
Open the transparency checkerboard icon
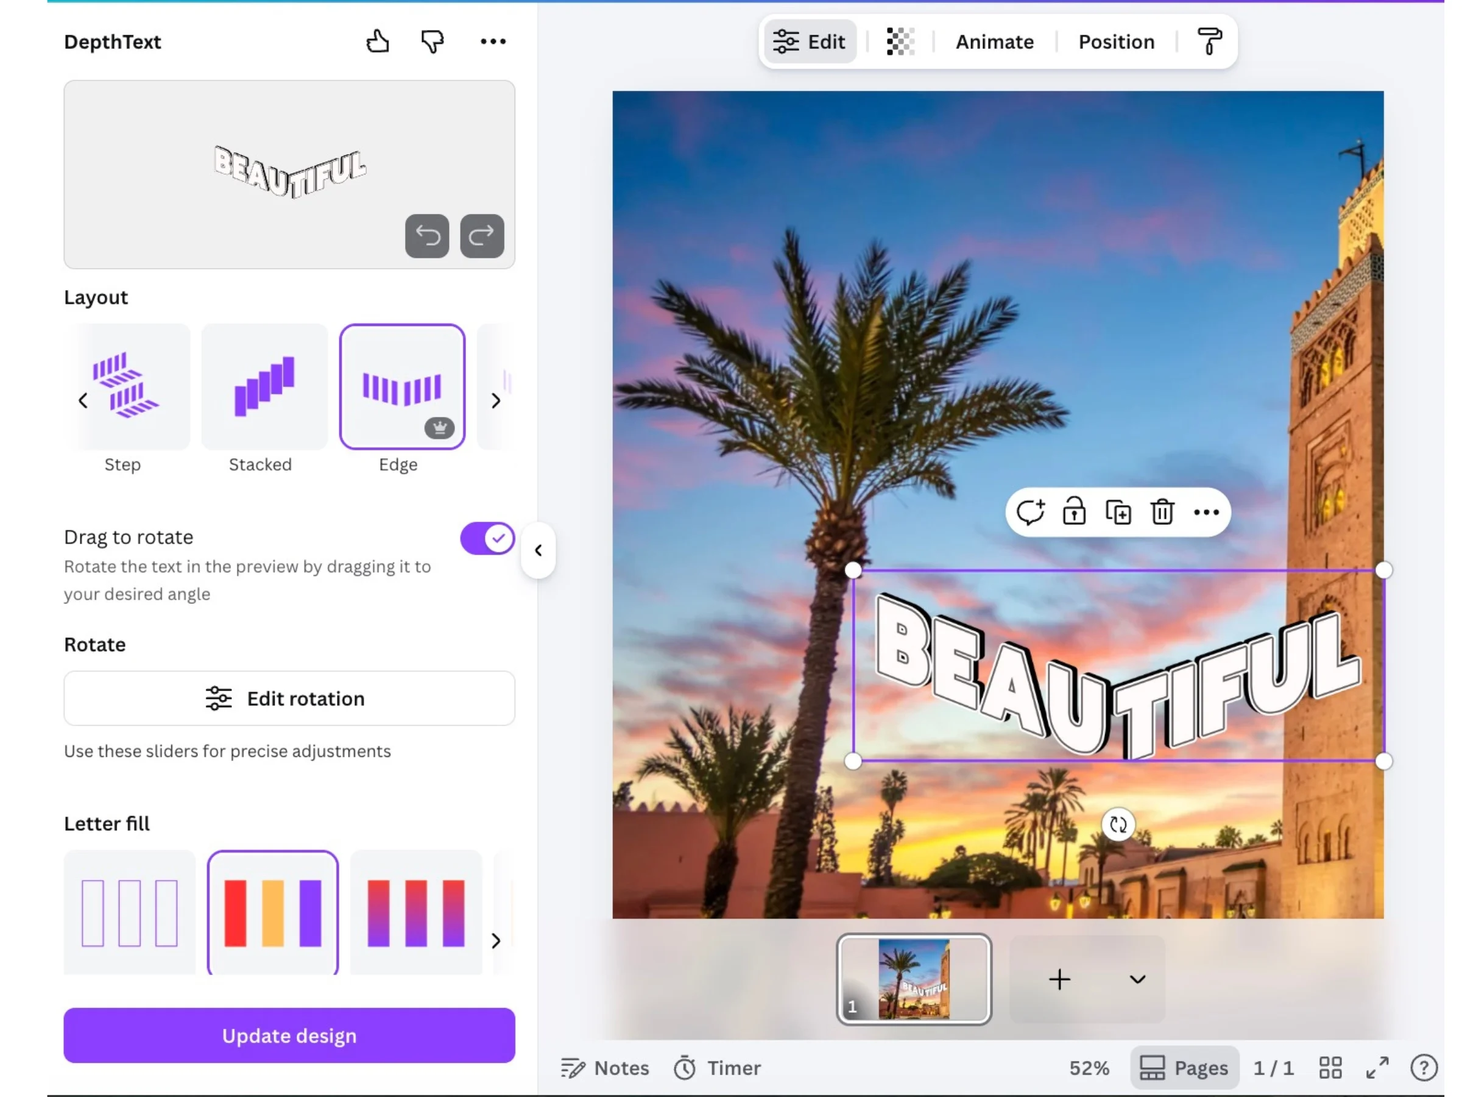click(900, 41)
